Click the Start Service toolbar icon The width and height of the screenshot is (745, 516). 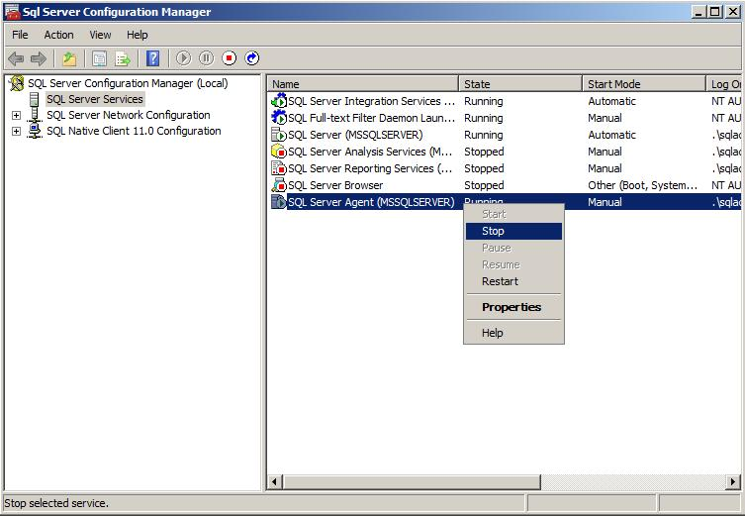tap(183, 58)
